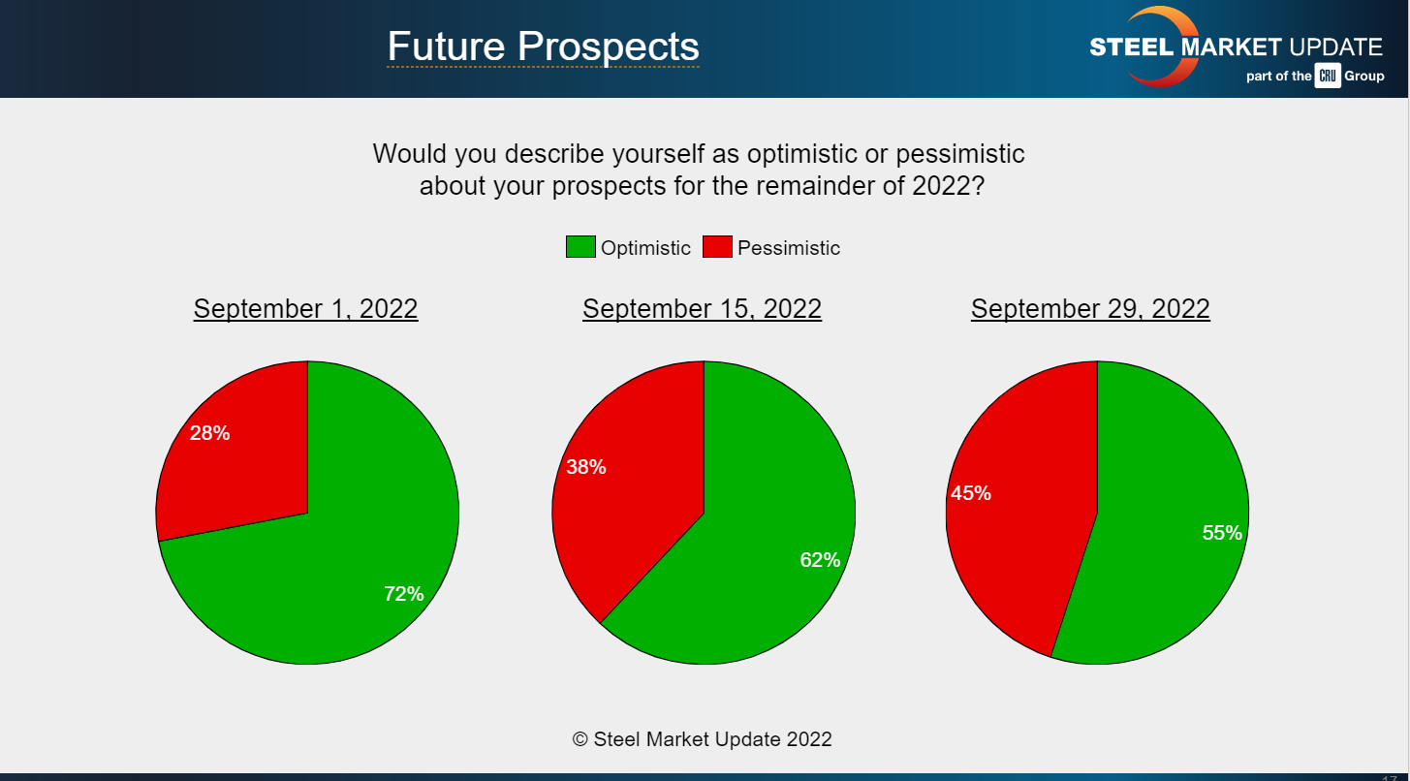This screenshot has width=1410, height=781.
Task: Select the Optimistic legend label
Action: coord(645,248)
